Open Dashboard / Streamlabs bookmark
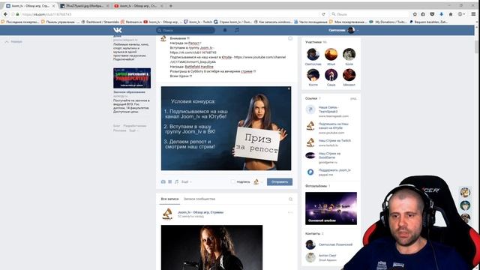The height and width of the screenshot is (270, 480). [x=100, y=22]
